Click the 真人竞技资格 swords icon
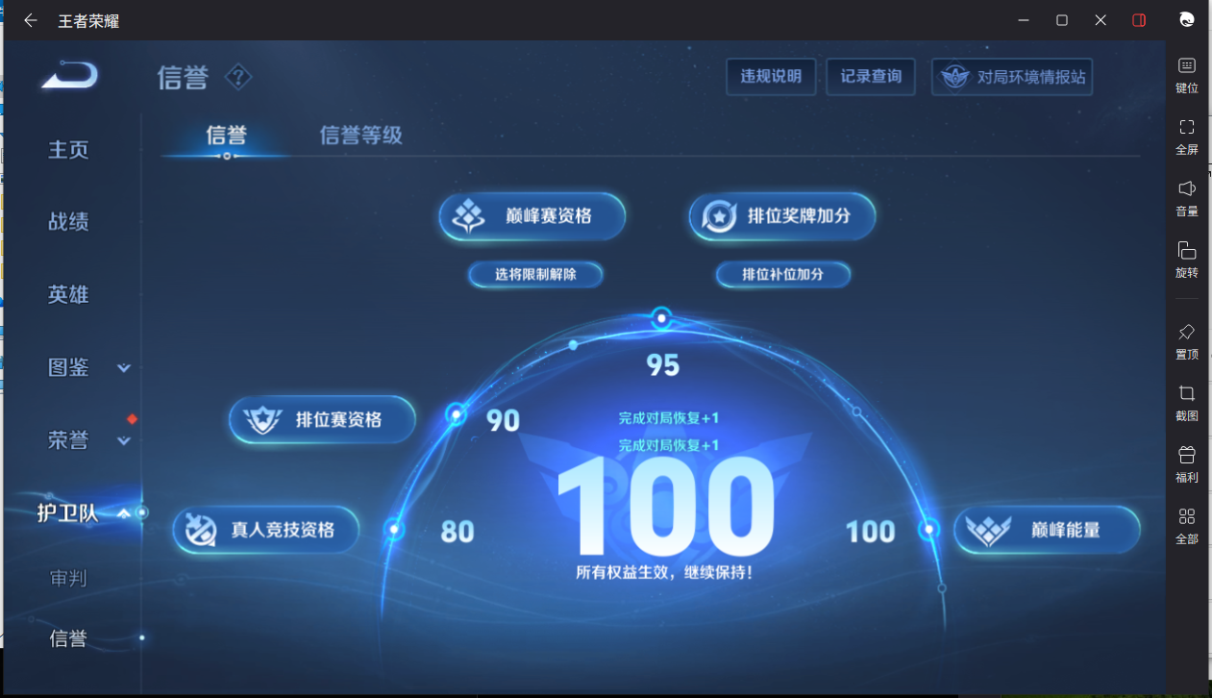The width and height of the screenshot is (1212, 698). click(x=202, y=530)
